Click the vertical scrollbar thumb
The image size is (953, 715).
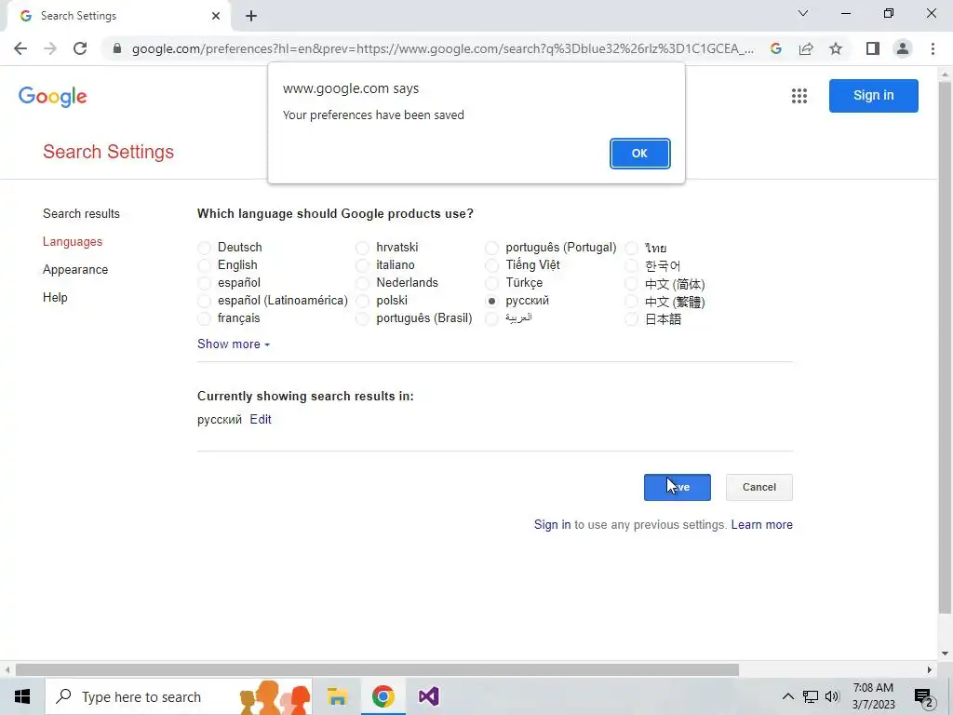click(x=945, y=346)
